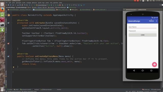
Task: Click the class gutter icon beside MainActivity declaration
Action: (9, 15)
